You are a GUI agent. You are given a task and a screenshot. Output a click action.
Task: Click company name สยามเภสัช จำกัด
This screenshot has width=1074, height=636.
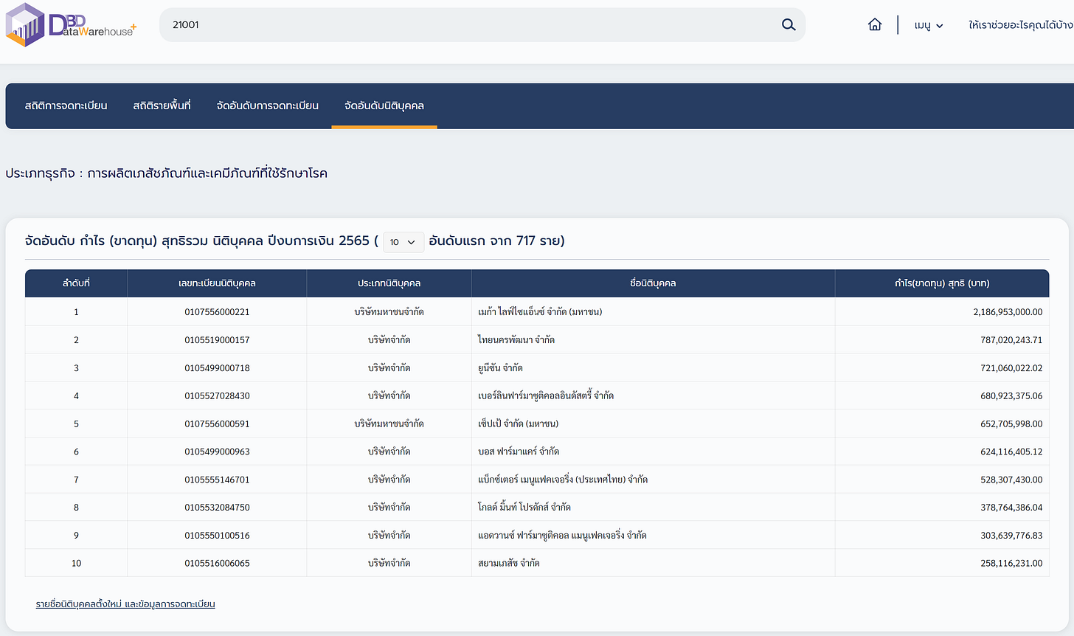pos(509,563)
